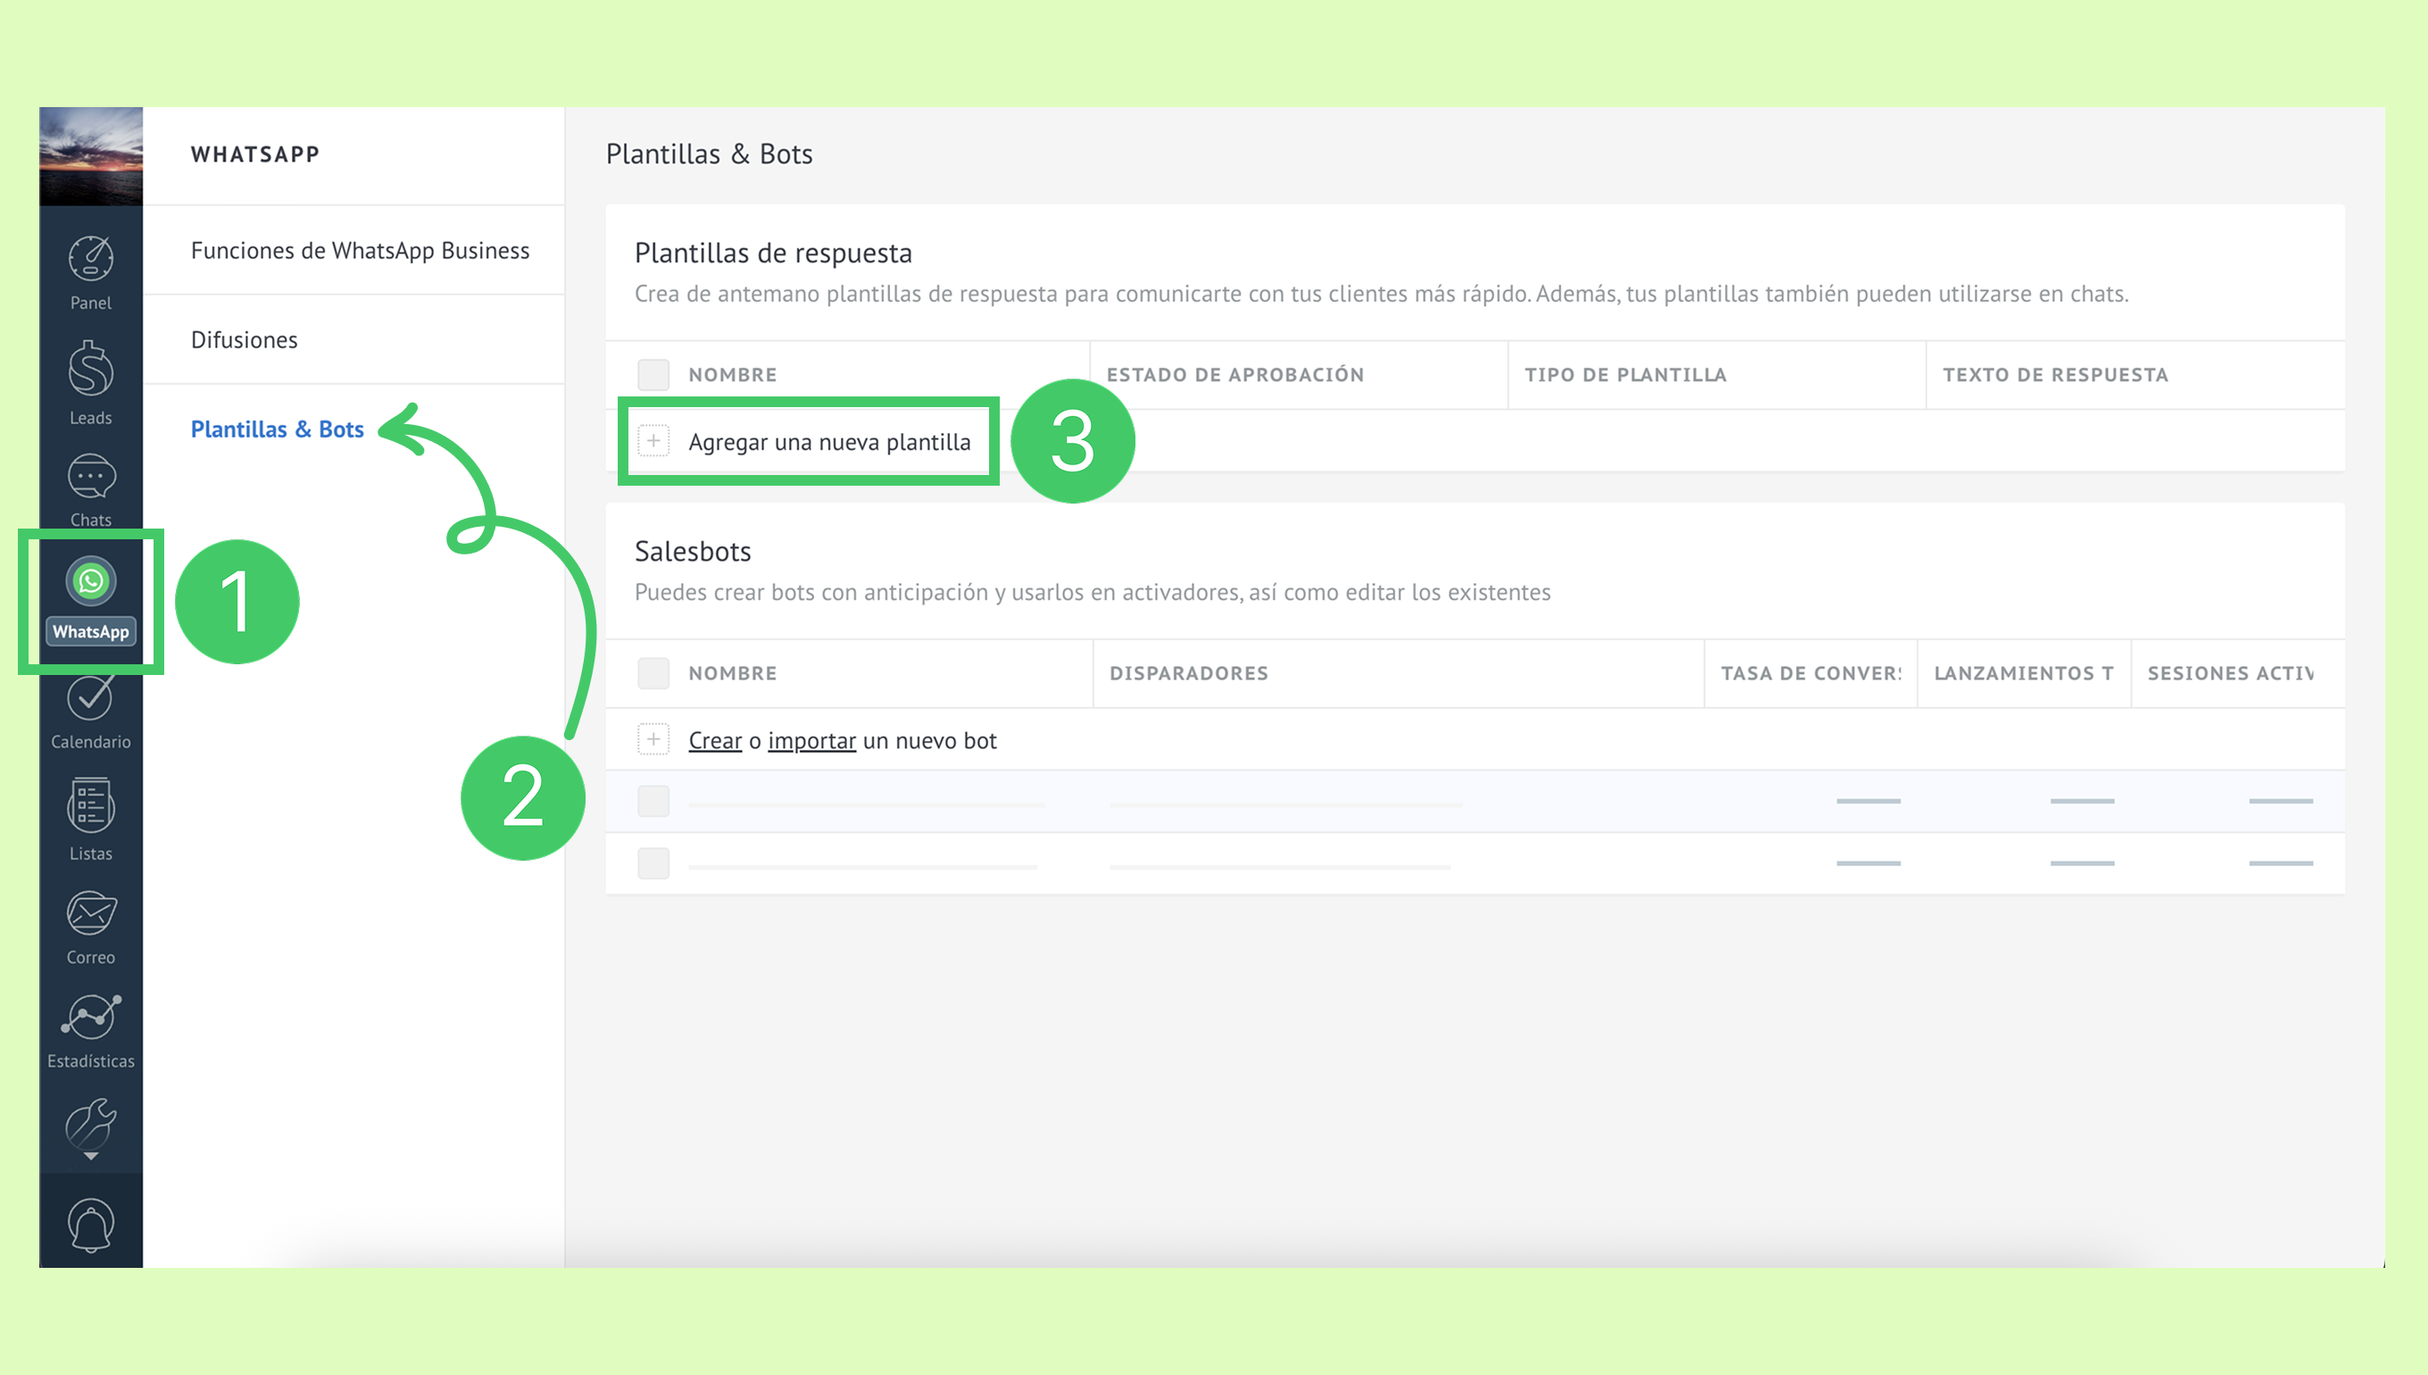Open the Listas icon
This screenshot has height=1375, width=2428.
[x=91, y=806]
